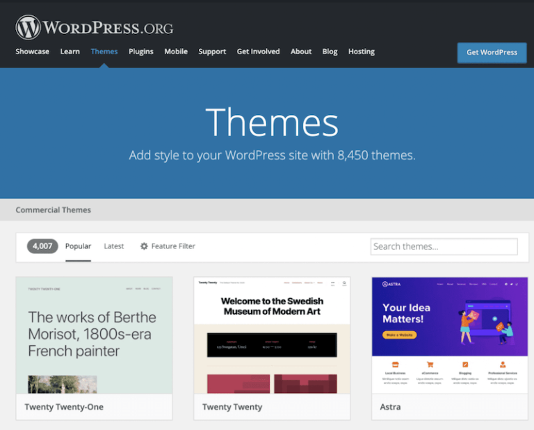Screen dimensions: 534x430
Task: Click the 4,007 theme count badge
Action: point(42,246)
